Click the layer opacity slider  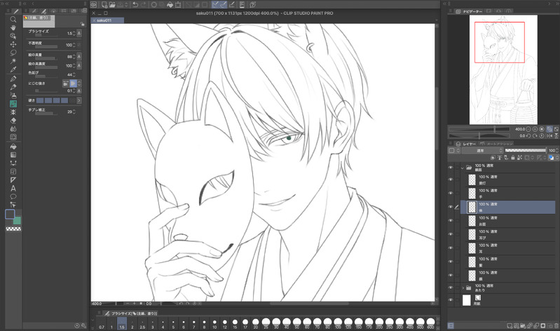[x=526, y=151]
